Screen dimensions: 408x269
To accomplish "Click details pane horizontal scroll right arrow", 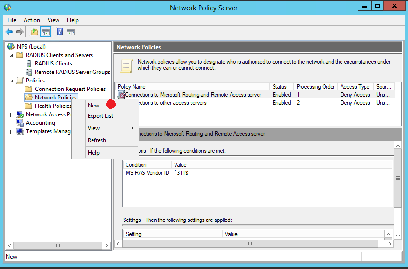I will pyautogui.click(x=390, y=244).
